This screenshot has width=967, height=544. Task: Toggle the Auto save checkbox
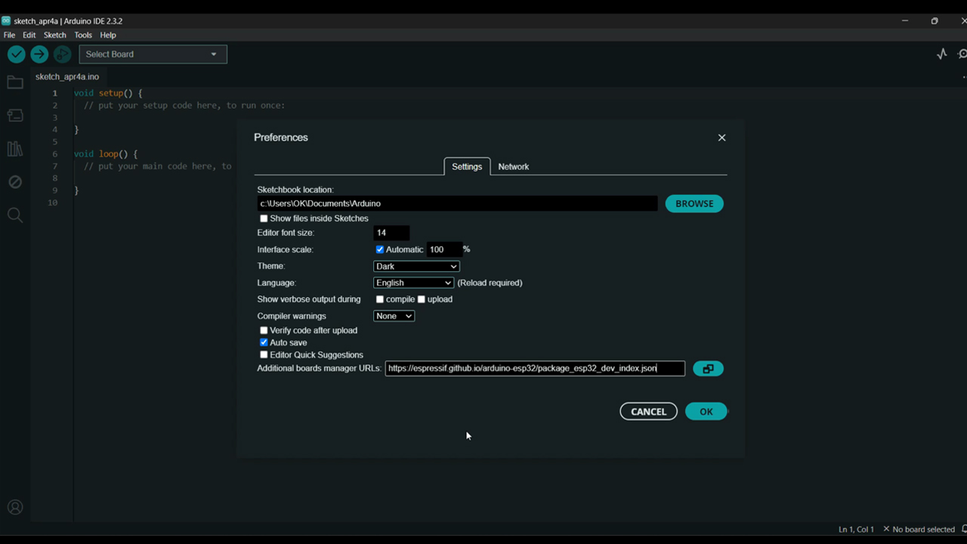click(x=264, y=342)
